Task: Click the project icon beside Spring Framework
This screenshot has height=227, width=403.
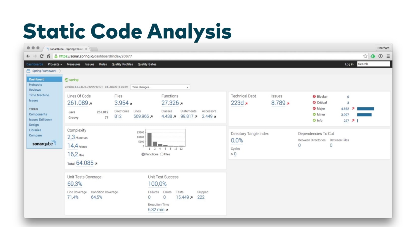Action: 28,71
